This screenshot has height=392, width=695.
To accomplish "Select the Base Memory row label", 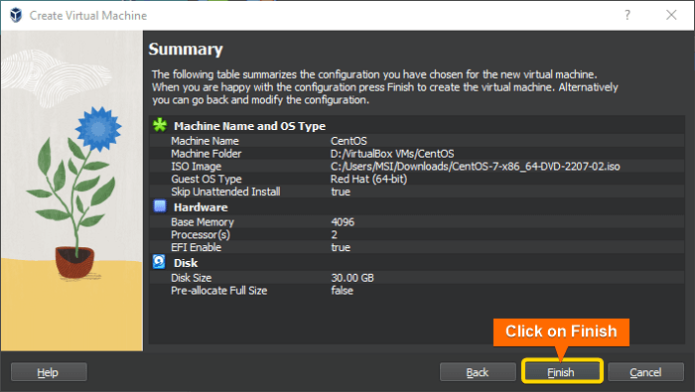I will tap(203, 222).
